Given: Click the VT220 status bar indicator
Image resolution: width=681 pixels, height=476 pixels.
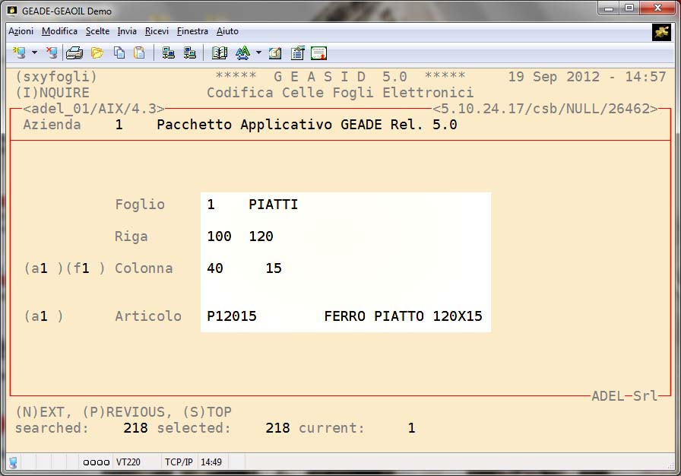Looking at the screenshot, I should [x=126, y=462].
